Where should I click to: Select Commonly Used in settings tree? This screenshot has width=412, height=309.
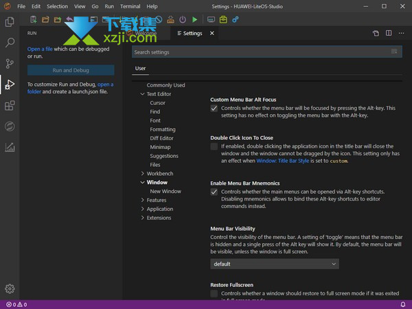(165, 85)
